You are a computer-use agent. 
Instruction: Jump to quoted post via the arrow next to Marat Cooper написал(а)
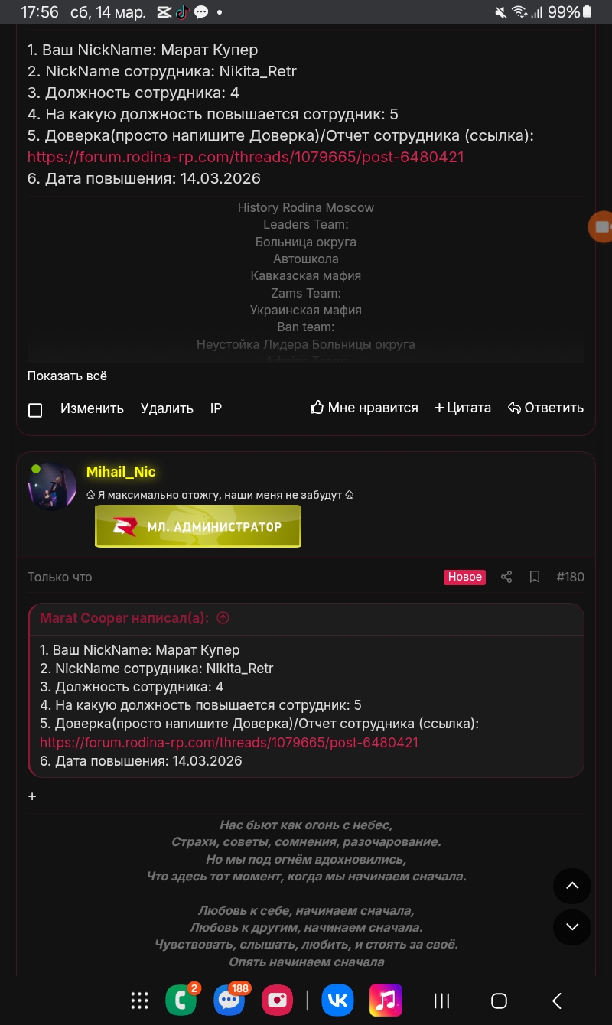click(x=223, y=618)
